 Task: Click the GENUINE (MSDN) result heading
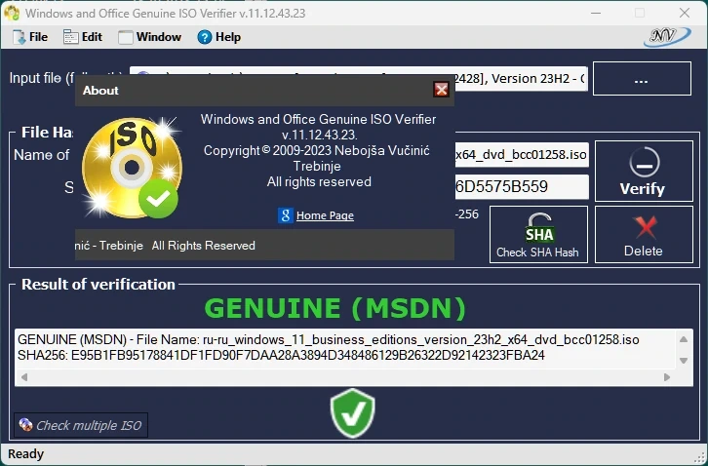[x=335, y=308]
